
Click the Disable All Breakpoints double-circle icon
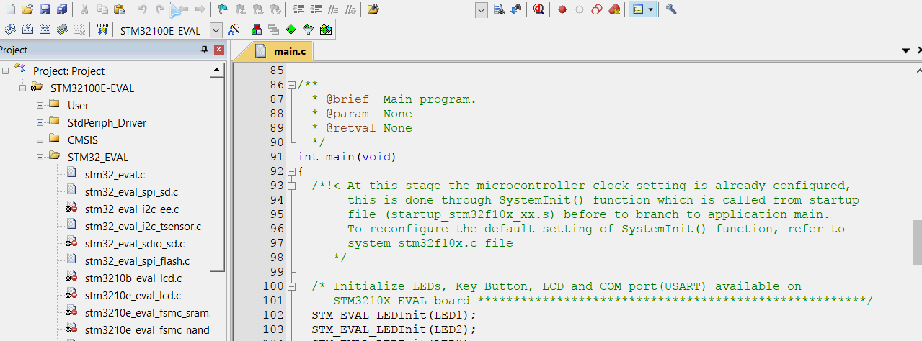coord(596,9)
